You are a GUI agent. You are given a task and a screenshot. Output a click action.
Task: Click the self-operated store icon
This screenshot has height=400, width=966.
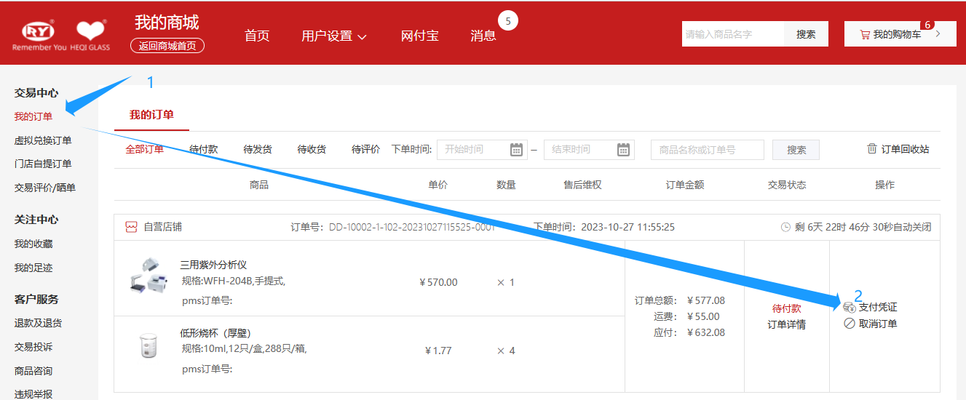131,227
